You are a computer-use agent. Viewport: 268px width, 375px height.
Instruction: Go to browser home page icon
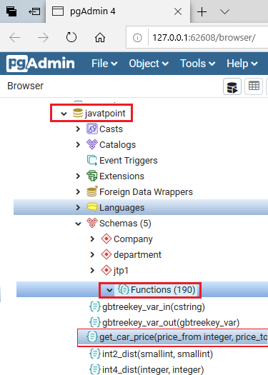tap(100, 38)
